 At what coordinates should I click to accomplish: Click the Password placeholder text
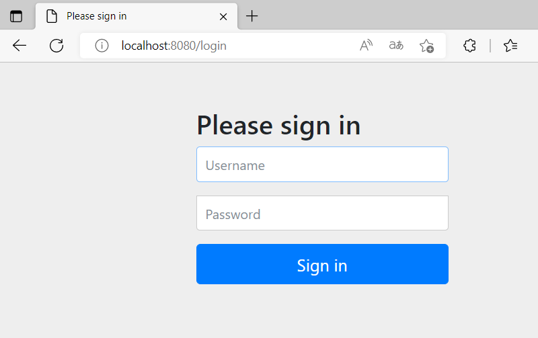pyautogui.click(x=233, y=214)
